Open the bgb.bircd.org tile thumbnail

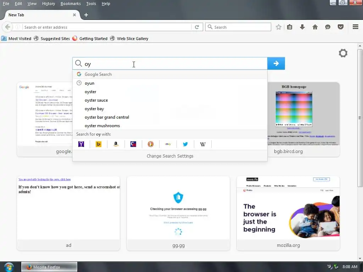[303, 119]
